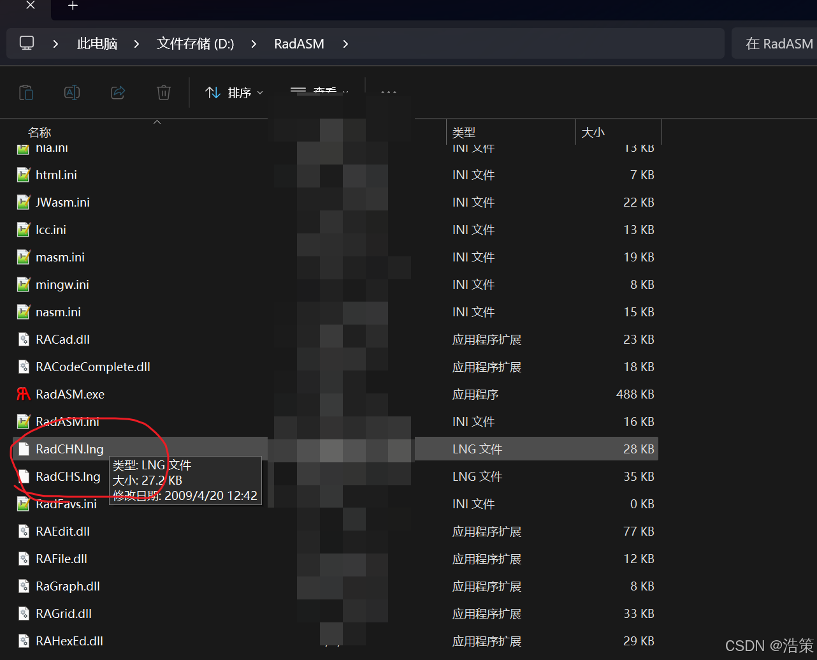817x660 pixels.
Task: Select RACad.dll file icon
Action: point(24,339)
